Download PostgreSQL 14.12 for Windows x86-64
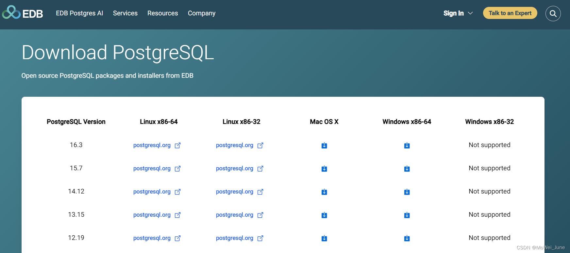This screenshot has height=253, width=570. 407,192
